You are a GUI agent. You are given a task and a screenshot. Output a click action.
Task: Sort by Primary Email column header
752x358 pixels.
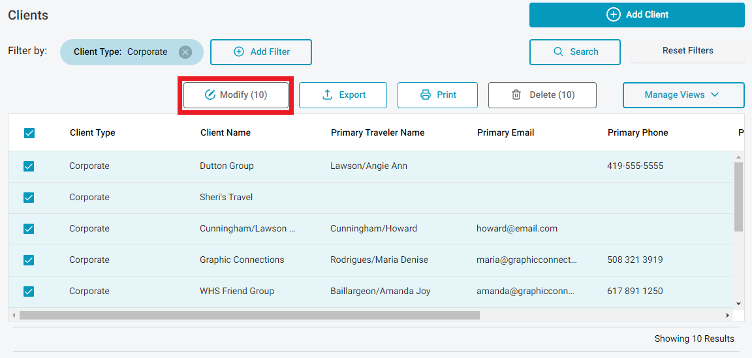click(505, 132)
